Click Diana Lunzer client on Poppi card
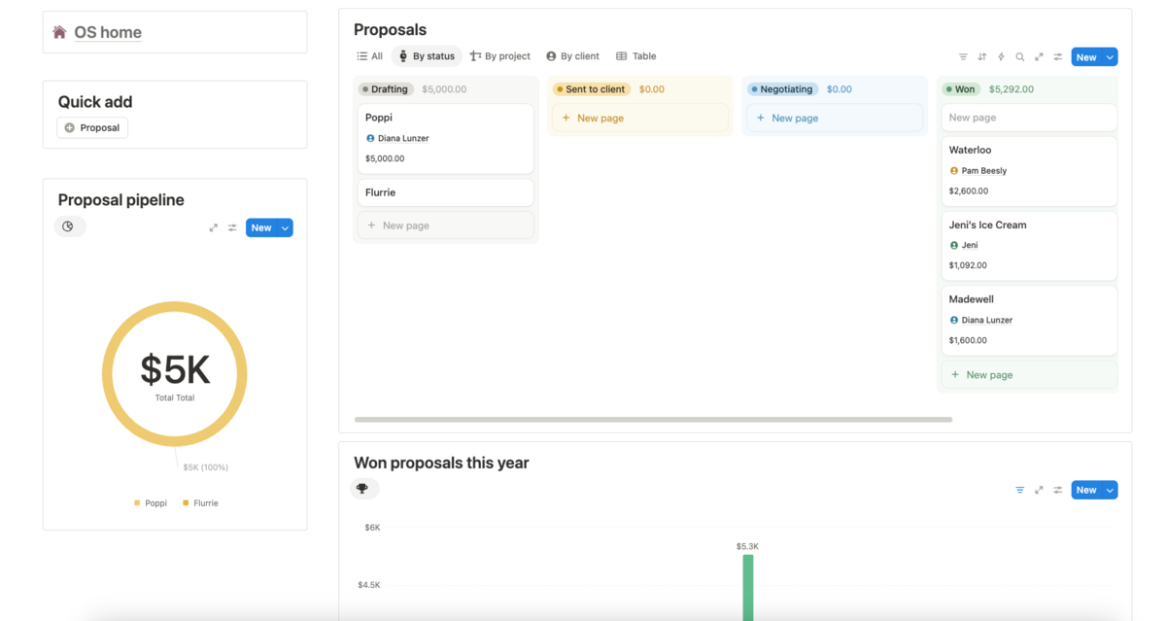 397,139
